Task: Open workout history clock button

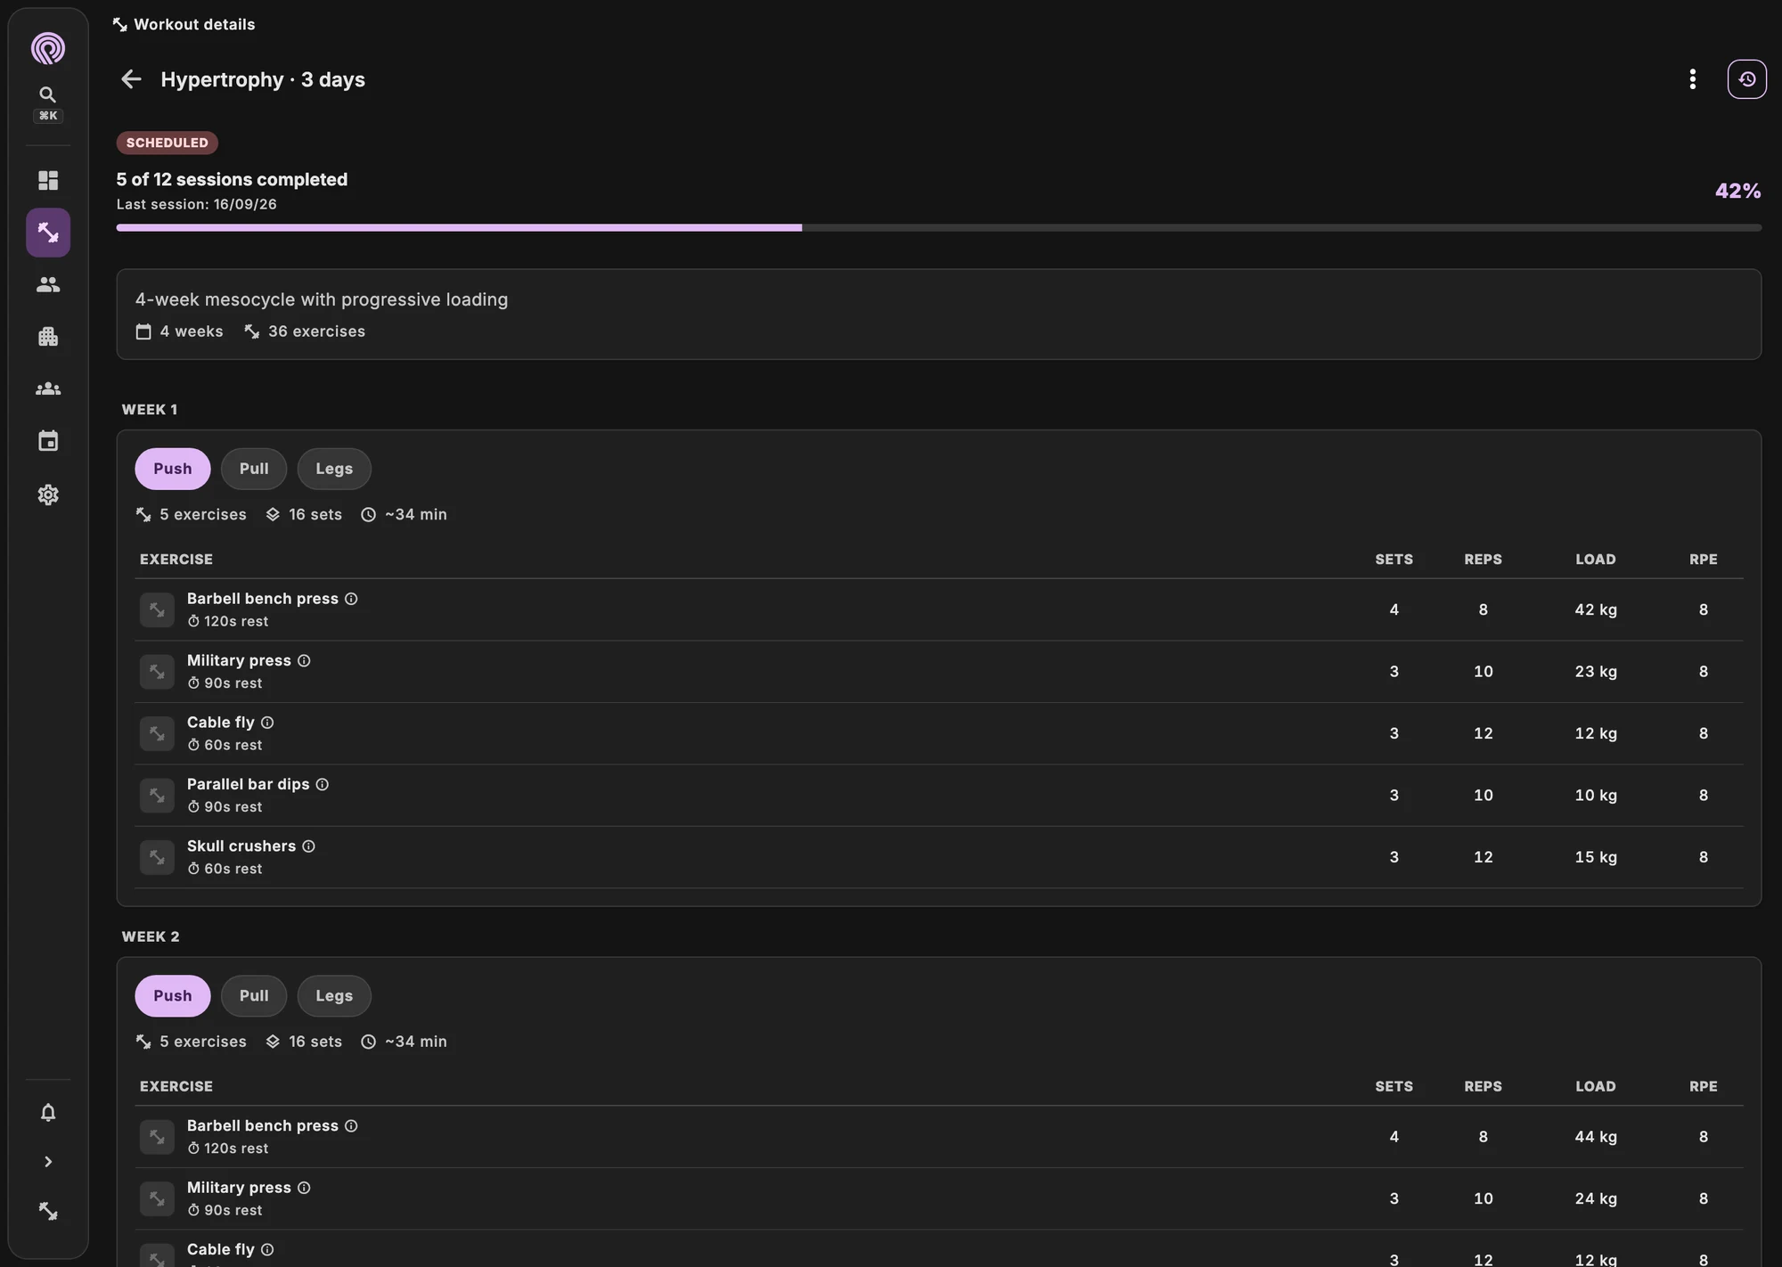Action: coord(1746,79)
